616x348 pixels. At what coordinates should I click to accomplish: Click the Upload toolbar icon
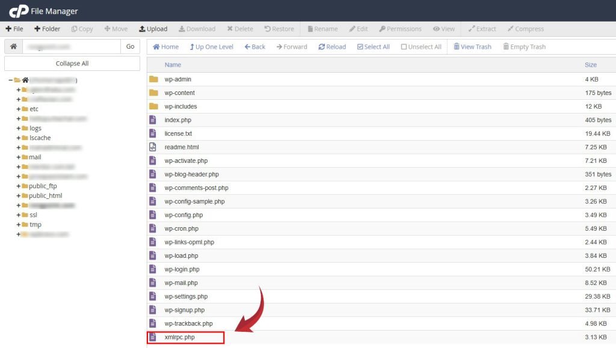[153, 29]
